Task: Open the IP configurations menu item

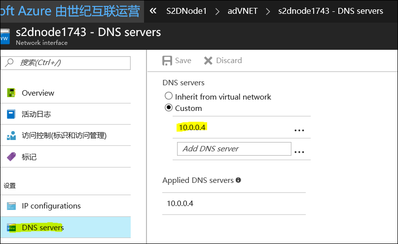Action: coord(51,206)
